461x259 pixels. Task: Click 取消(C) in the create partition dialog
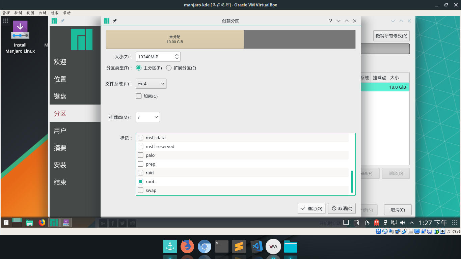click(342, 208)
